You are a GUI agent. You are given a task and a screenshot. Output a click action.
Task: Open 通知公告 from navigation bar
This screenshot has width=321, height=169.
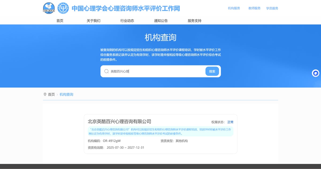pos(161,21)
